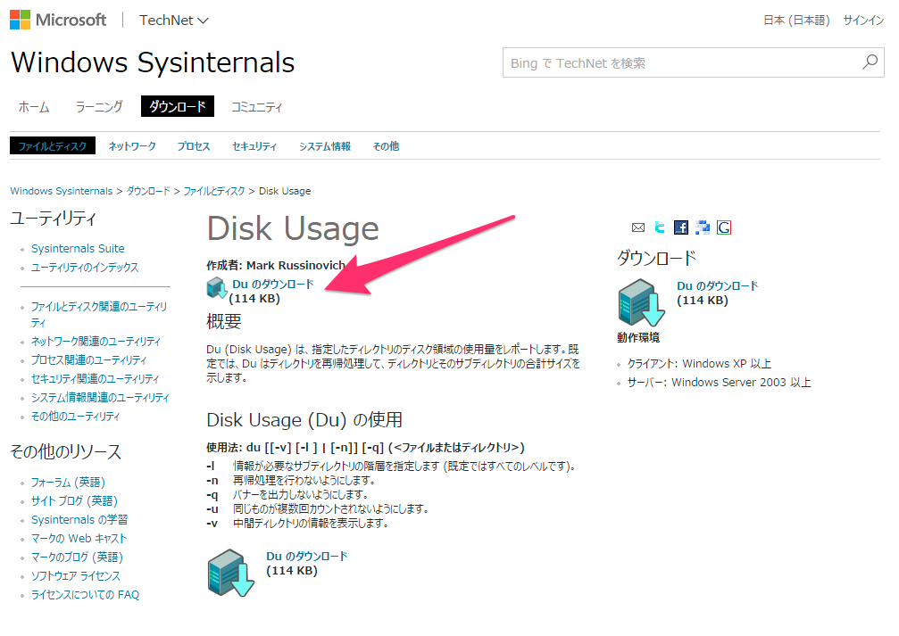Click the Google bookmark share icon
Viewport: 899px width, 636px height.
tap(723, 227)
